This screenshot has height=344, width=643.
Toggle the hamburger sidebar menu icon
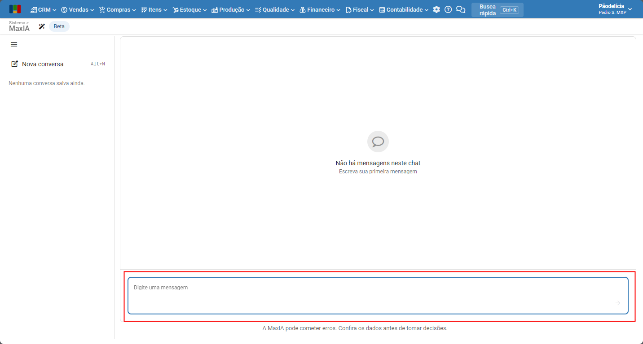[x=14, y=44]
